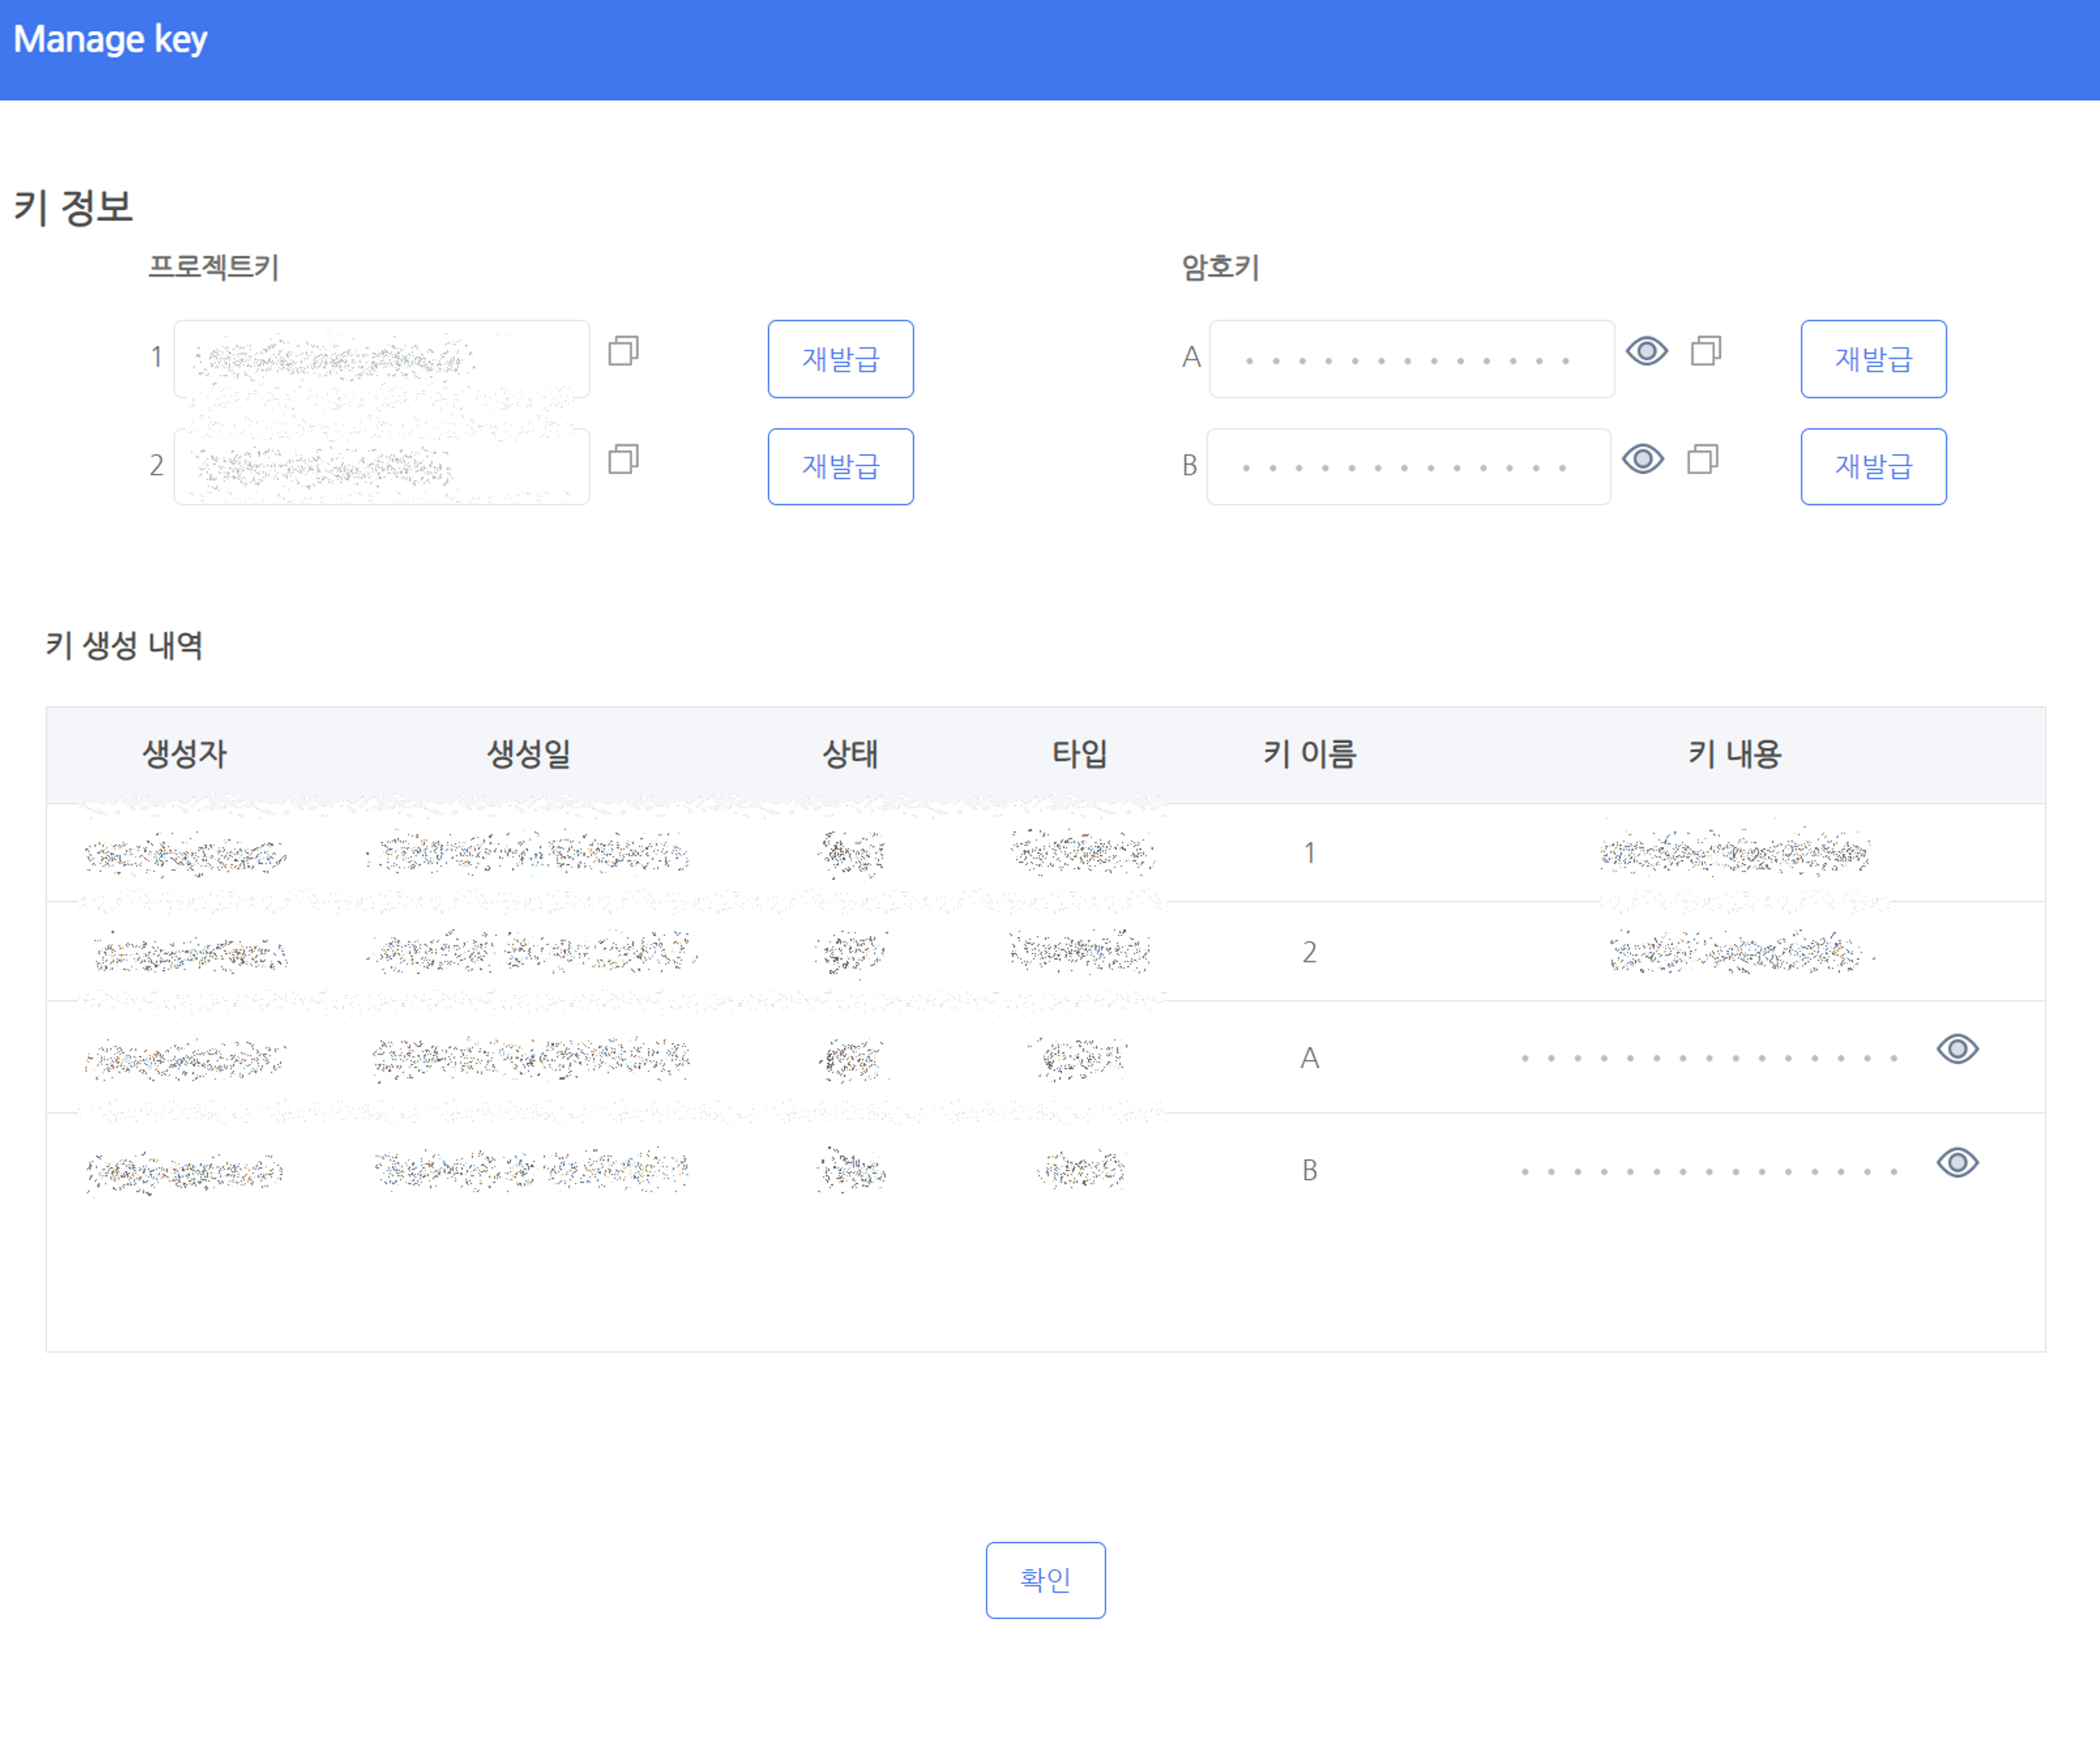Viewport: 2100px width, 1743px height.
Task: Select the 키 내용 column header
Action: pyautogui.click(x=1734, y=754)
